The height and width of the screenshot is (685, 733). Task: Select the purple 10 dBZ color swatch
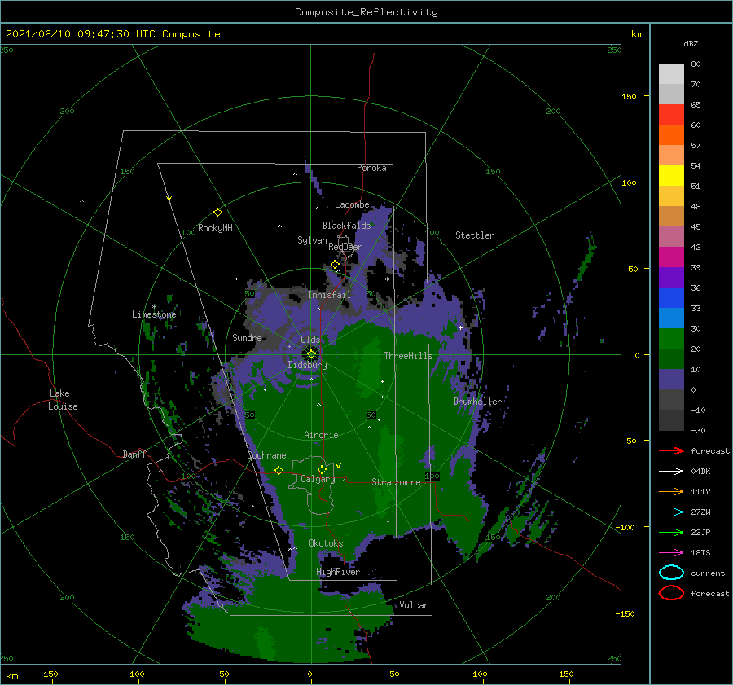671,380
